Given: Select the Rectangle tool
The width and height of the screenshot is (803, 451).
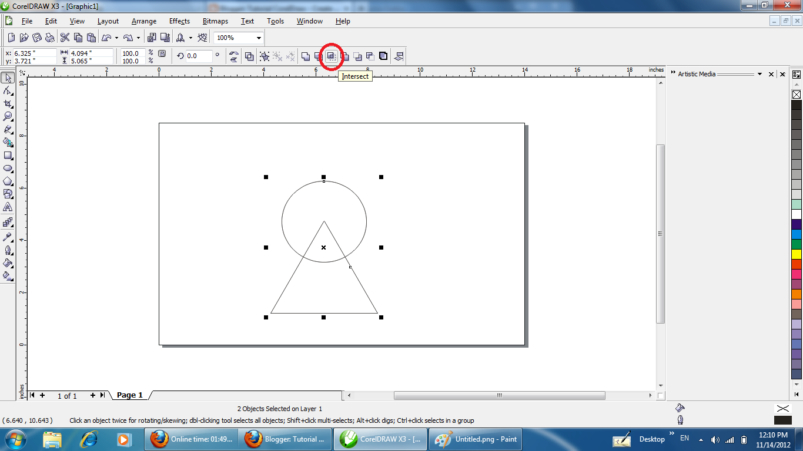Looking at the screenshot, I should 8,156.
